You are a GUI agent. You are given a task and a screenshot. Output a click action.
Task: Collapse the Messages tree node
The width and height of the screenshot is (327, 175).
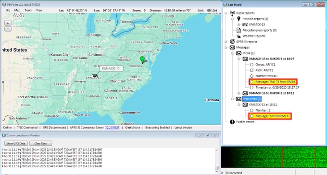point(226,47)
